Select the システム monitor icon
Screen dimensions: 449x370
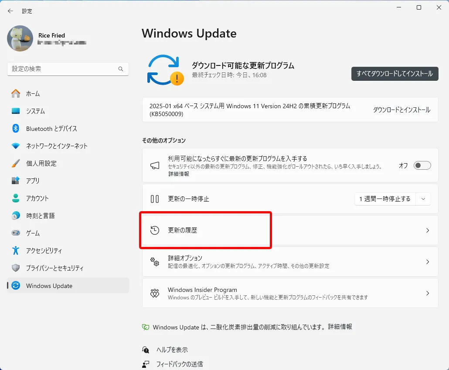(x=16, y=111)
